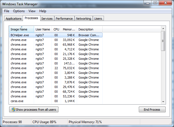Select the BCHelper.exe process row
The width and height of the screenshot is (174, 127).
point(55,35)
